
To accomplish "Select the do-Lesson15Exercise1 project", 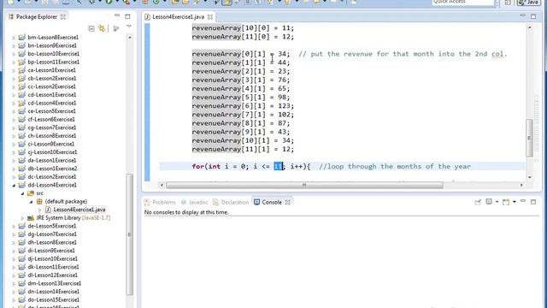I will 53,299.
